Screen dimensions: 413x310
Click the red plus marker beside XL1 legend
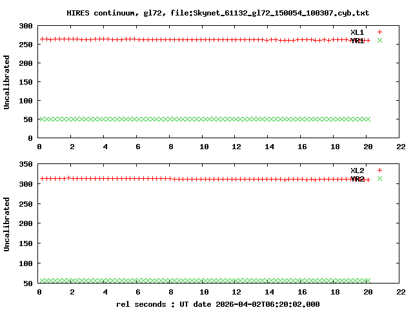pos(379,32)
